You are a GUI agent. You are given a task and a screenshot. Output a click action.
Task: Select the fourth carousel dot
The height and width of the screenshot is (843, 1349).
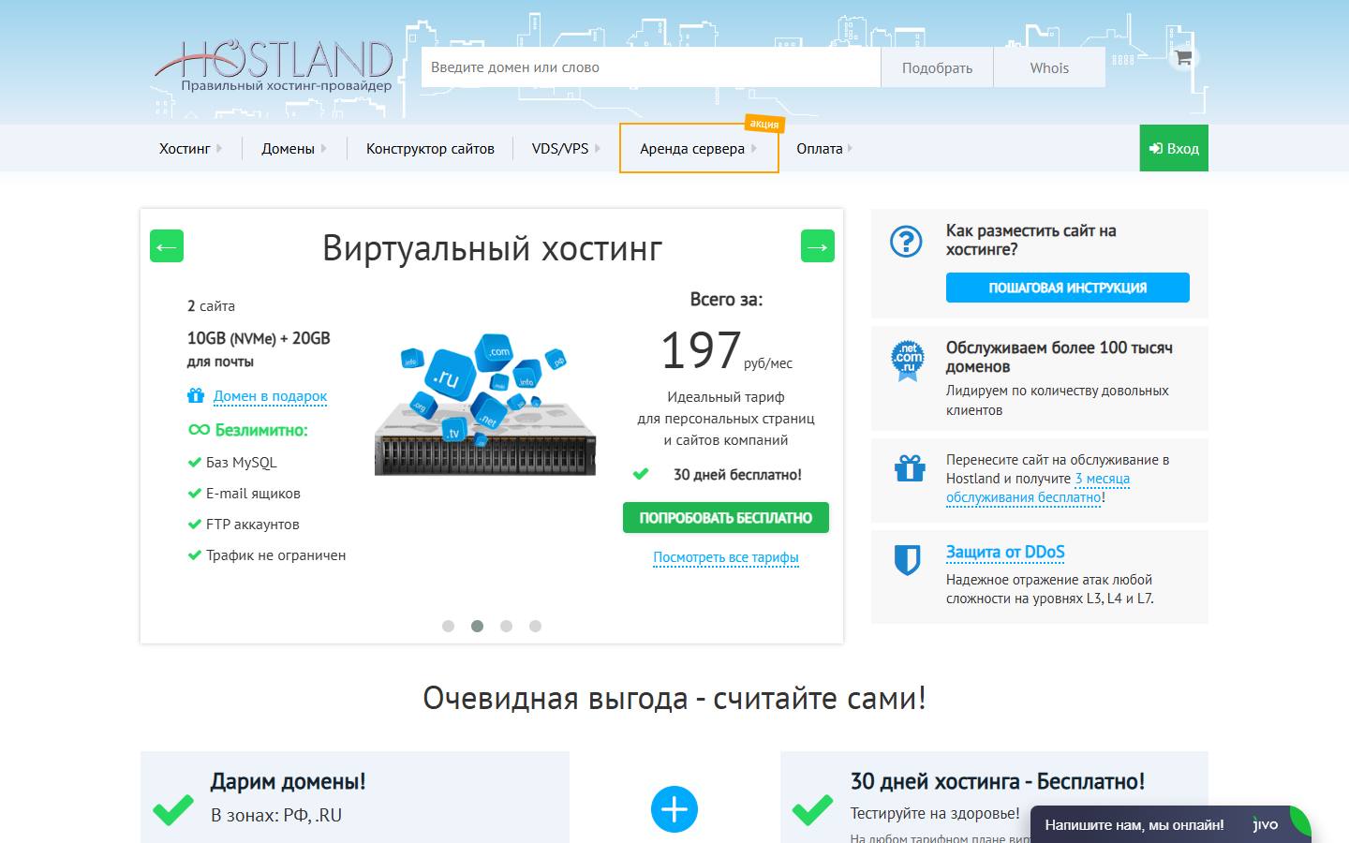[535, 626]
